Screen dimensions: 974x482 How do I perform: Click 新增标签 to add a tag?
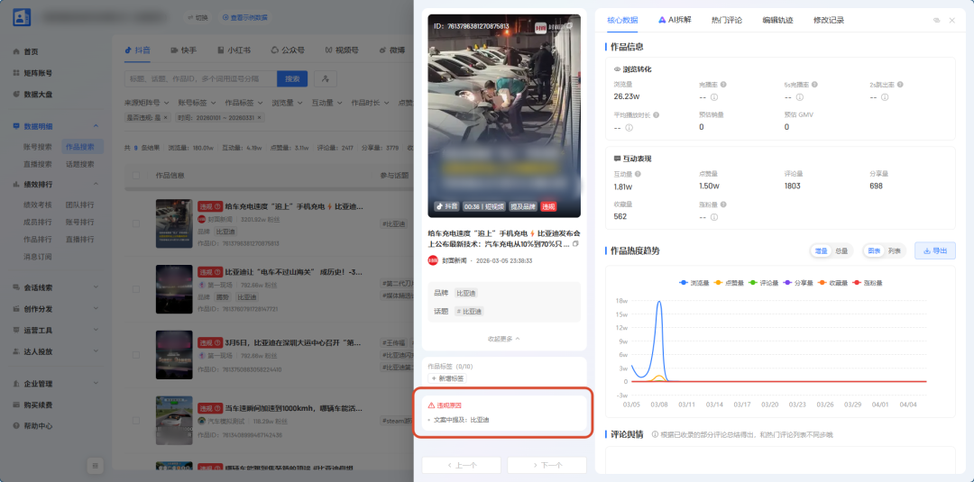pos(448,378)
